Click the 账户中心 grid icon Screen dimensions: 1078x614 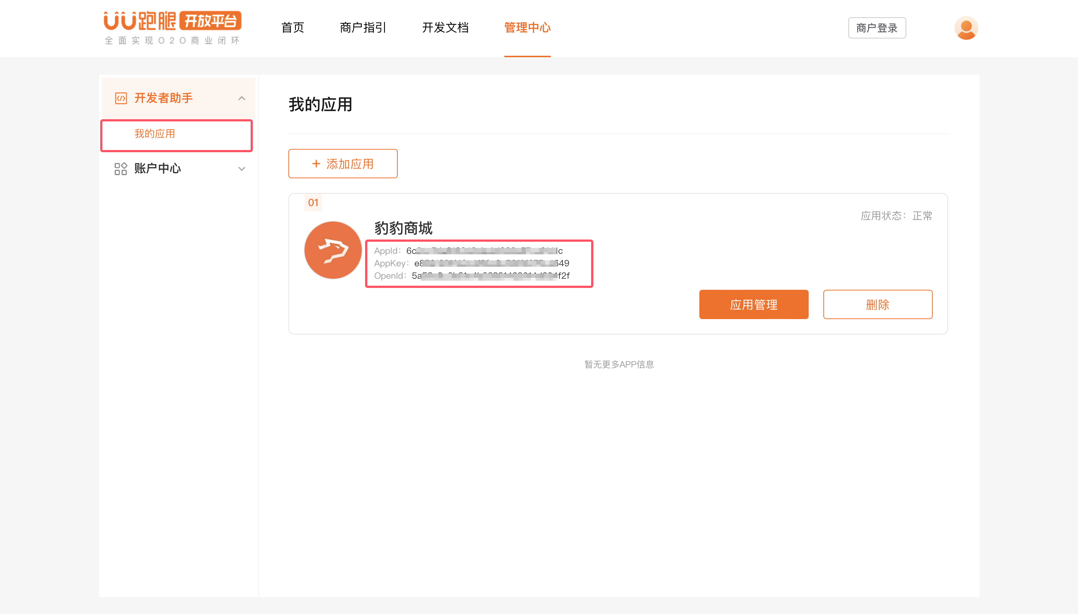(121, 169)
